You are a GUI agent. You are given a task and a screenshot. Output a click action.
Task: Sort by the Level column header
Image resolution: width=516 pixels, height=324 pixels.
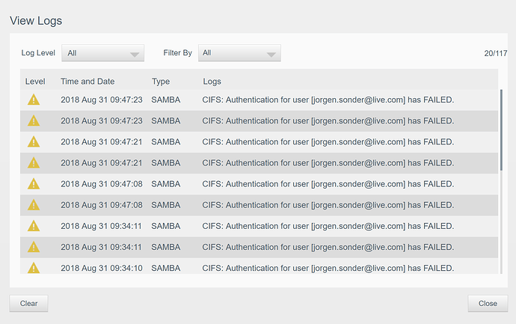[x=35, y=82]
